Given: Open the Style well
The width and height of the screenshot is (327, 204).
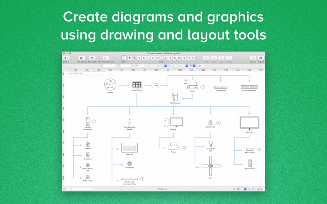Looking at the screenshot, I should tap(123, 58).
